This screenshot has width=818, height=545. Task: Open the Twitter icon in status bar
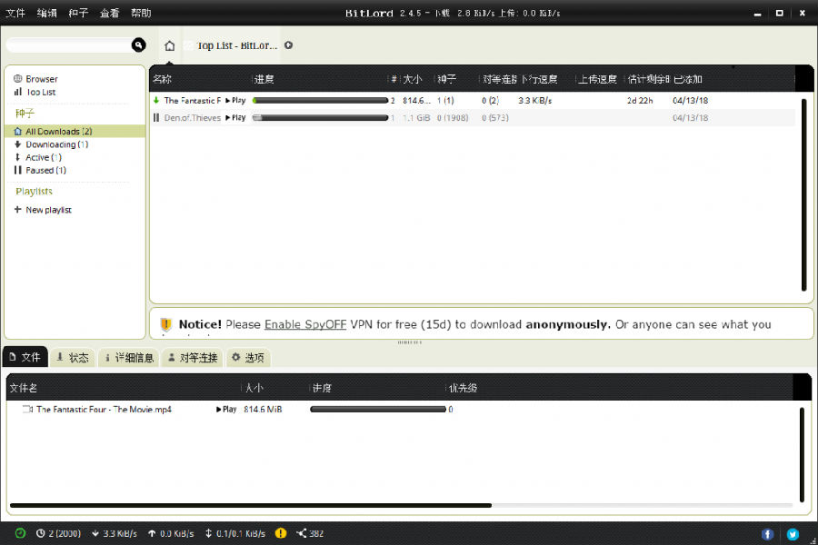tap(793, 534)
